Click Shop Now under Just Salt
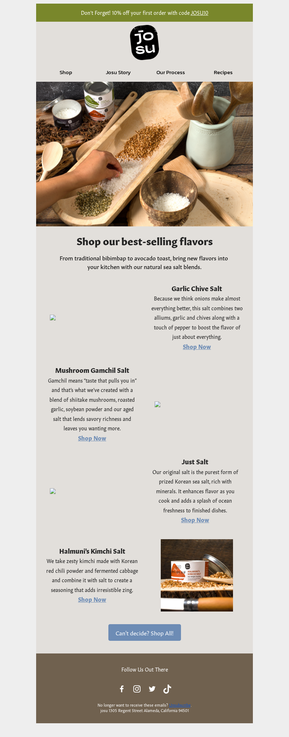This screenshot has height=737, width=289. [195, 520]
